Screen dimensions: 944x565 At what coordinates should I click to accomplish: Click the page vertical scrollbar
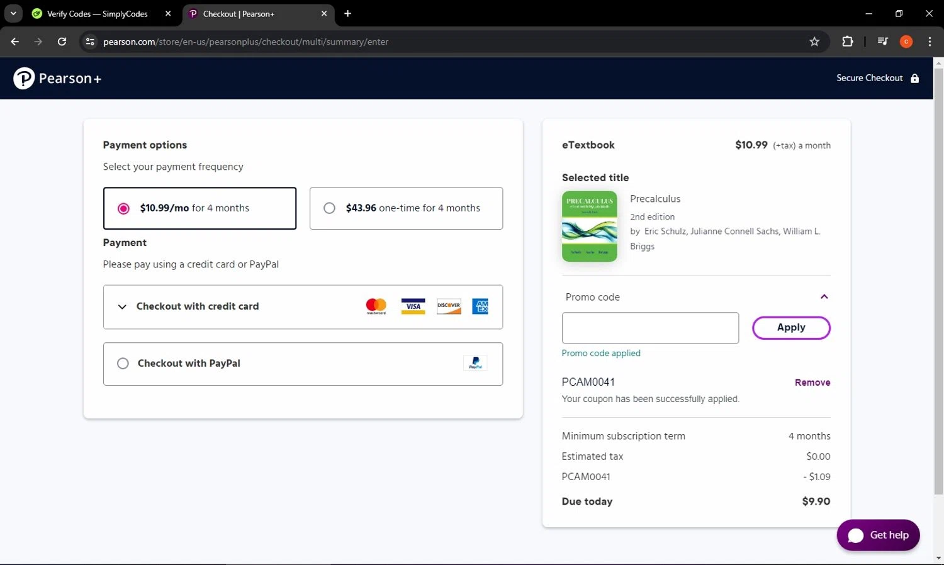[x=938, y=281]
